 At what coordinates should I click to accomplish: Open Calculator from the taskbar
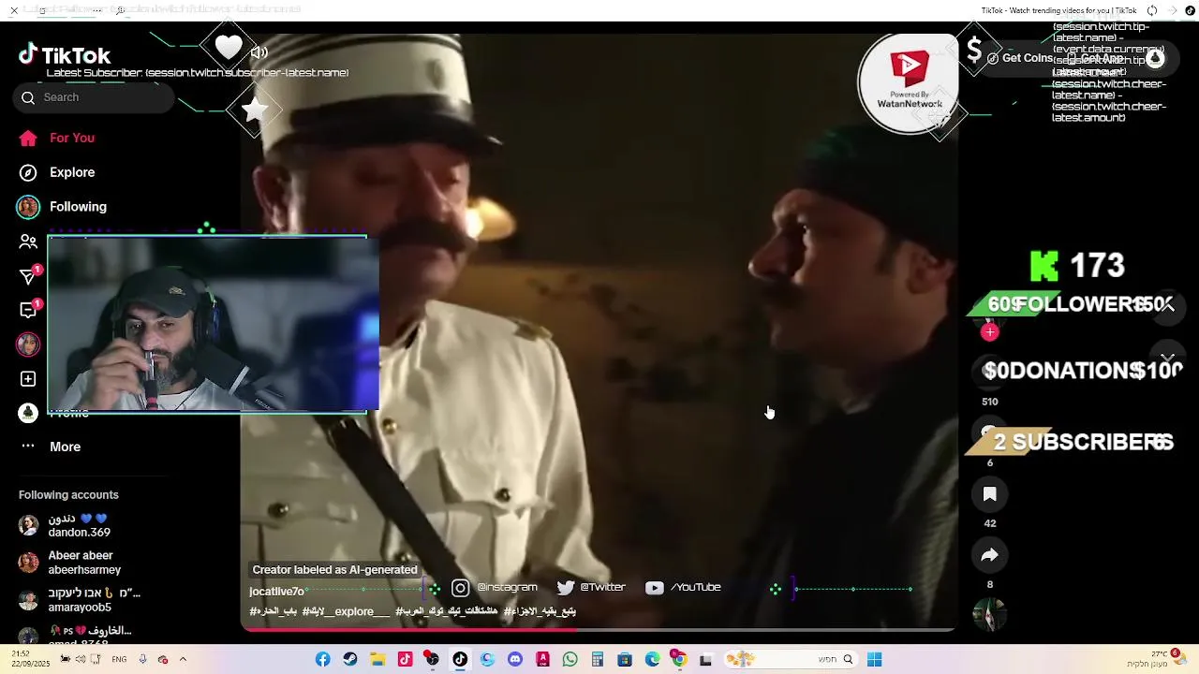[x=598, y=660]
